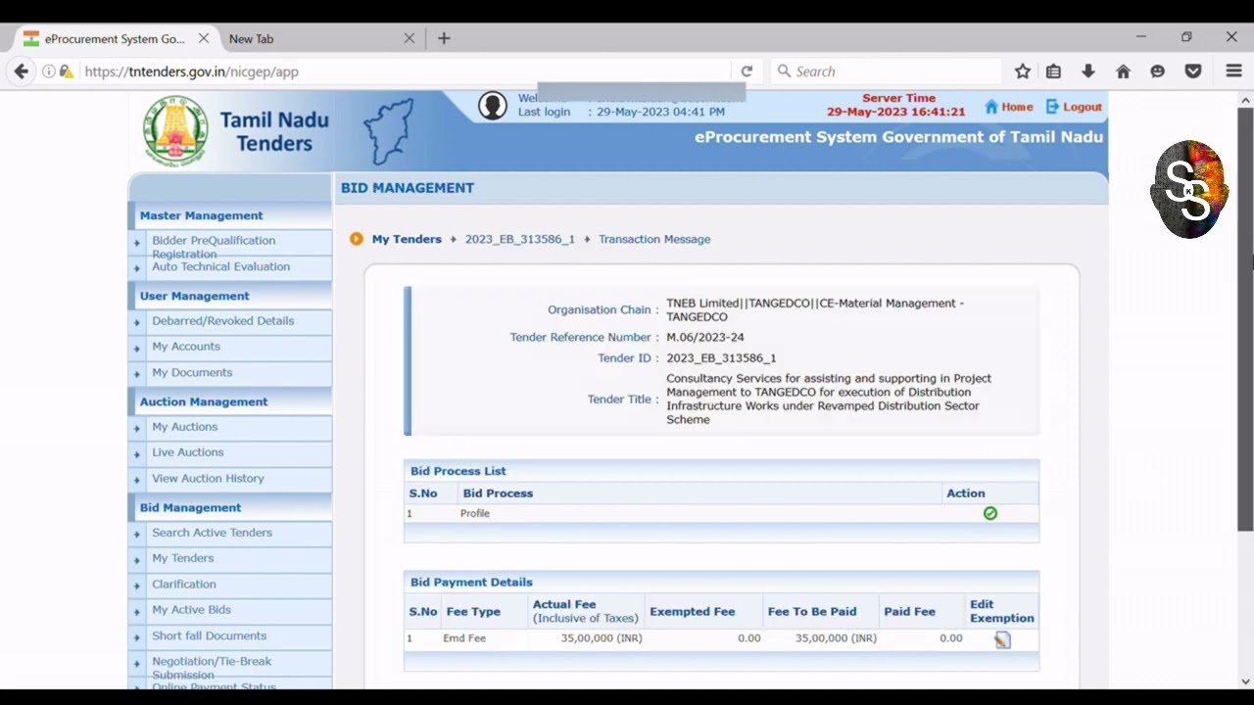Open View Auction History in sidebar
The height and width of the screenshot is (705, 1254).
(208, 478)
